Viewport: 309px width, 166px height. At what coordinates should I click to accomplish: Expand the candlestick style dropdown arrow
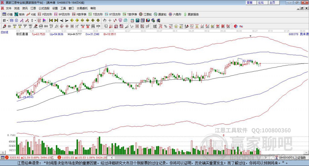point(35,20)
